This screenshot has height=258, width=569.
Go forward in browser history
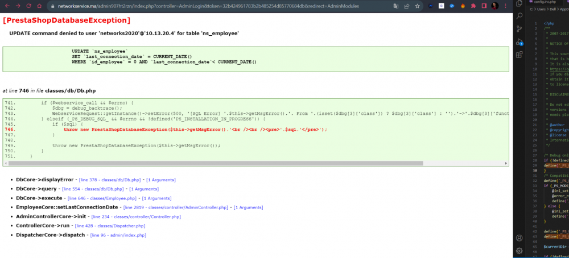[18, 6]
